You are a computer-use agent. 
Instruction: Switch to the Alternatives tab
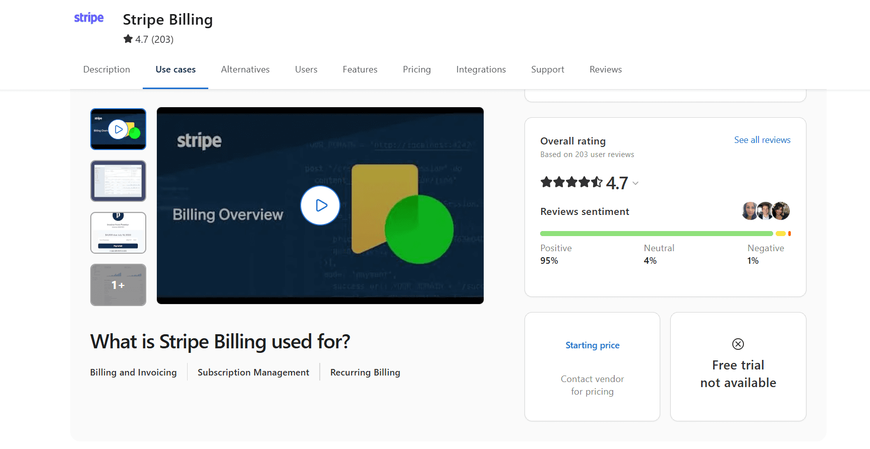click(x=245, y=69)
